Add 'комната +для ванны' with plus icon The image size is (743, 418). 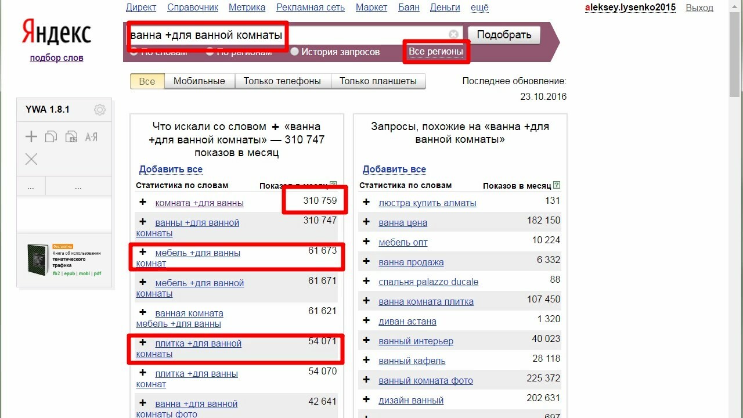143,202
